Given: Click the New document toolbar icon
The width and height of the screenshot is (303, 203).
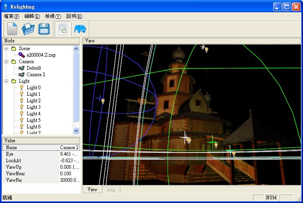Looking at the screenshot, I should [12, 29].
